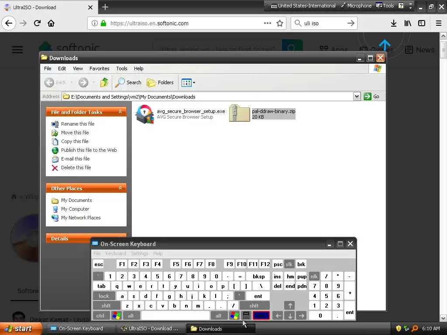Click the left Windows logo key

pyautogui.click(x=117, y=316)
